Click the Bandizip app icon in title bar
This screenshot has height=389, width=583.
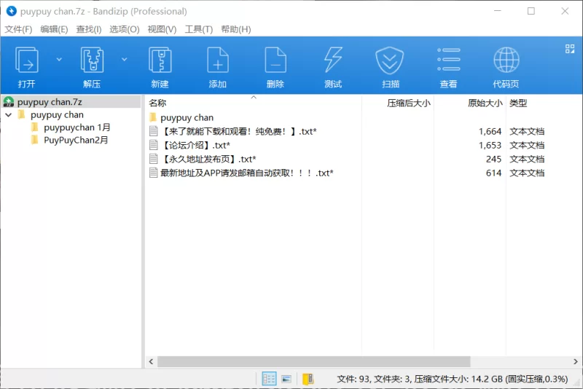point(12,11)
